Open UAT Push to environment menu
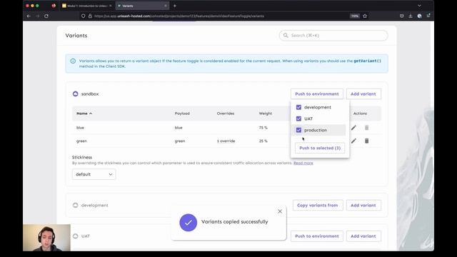 pos(317,236)
